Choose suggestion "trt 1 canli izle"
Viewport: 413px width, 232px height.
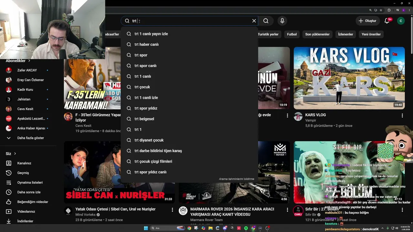click(x=189, y=98)
